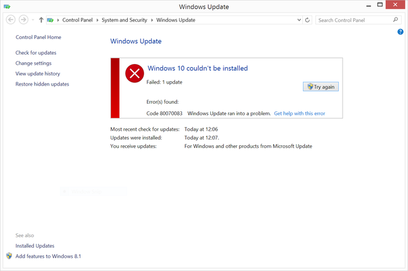Open Restore hidden updates
Screen dimensions: 408x271
tap(42, 84)
